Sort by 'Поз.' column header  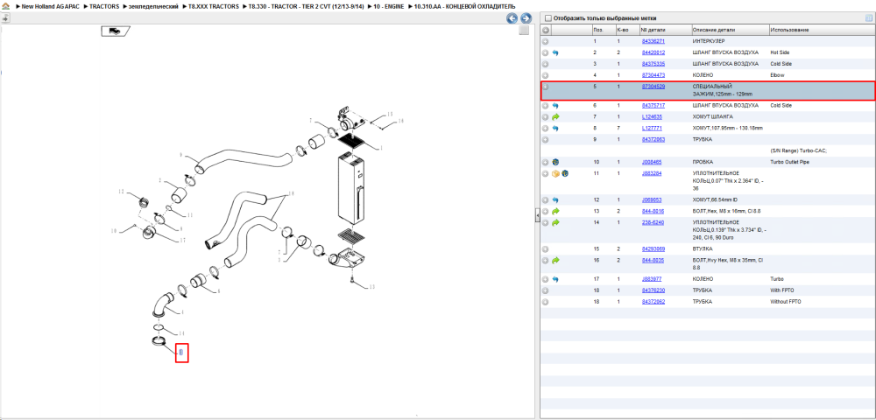click(604, 30)
